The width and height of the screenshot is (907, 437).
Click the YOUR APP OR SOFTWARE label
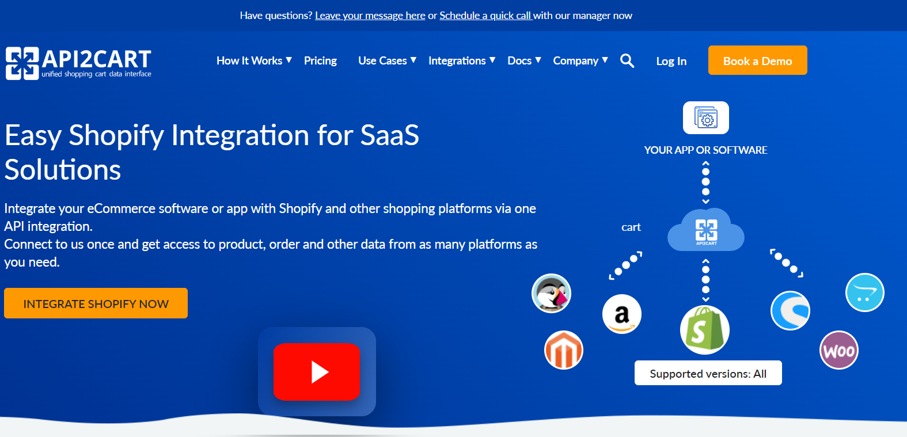point(706,150)
